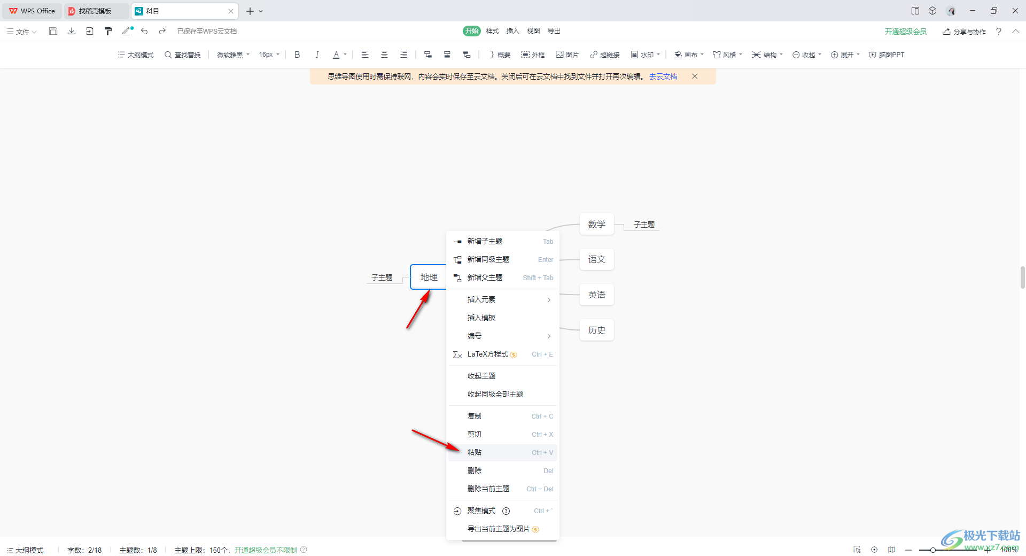Click the locate center icon in status bar
The image size is (1026, 556).
click(x=874, y=550)
